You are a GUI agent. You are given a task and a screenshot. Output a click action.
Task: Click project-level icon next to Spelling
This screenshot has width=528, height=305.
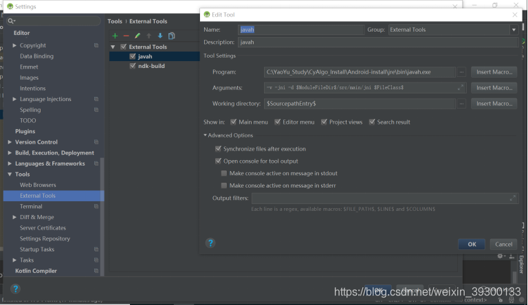[x=96, y=110]
